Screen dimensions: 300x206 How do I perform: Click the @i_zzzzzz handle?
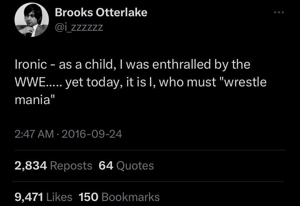(x=79, y=27)
